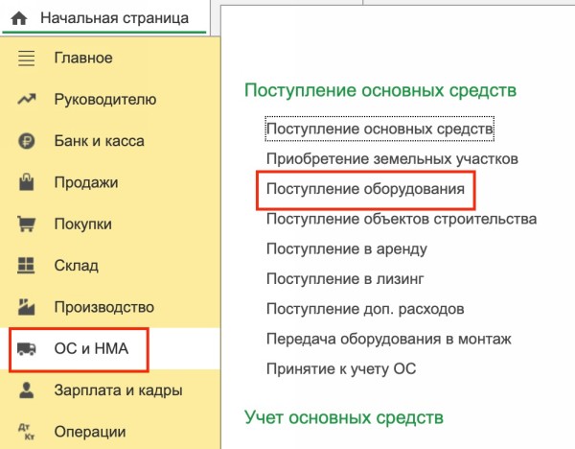Click the ruble coin icon for Банк и касса
This screenshot has height=449, width=575.
[26, 142]
